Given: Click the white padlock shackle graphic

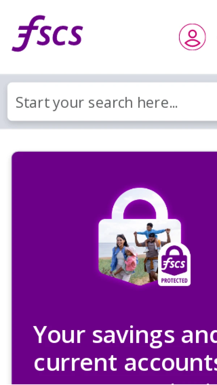Looking at the screenshot, I should coord(140,204).
